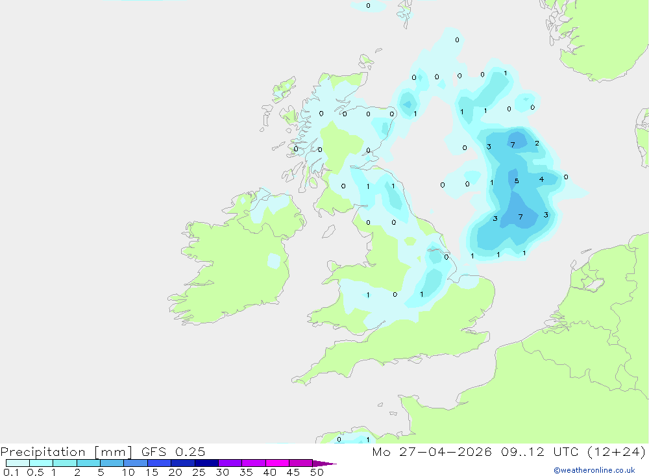Select the 5–10 mm legend color swatch

click(112, 463)
